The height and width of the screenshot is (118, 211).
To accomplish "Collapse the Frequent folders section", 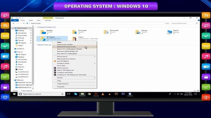I will click(36, 27).
